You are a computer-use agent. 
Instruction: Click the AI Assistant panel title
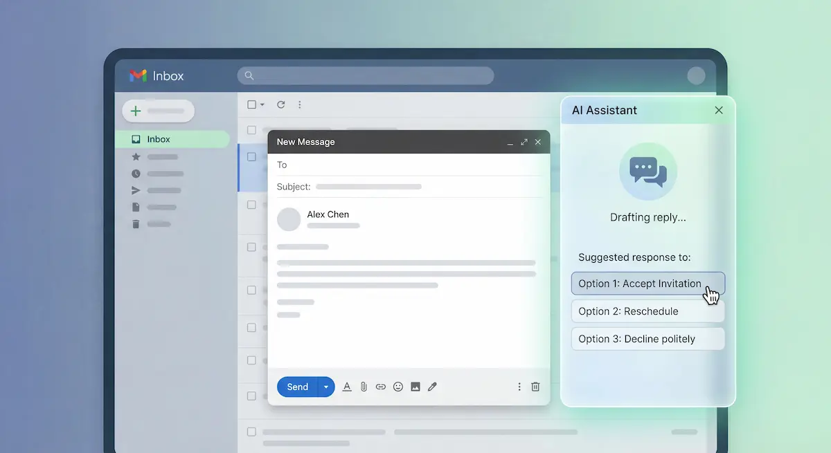point(605,110)
